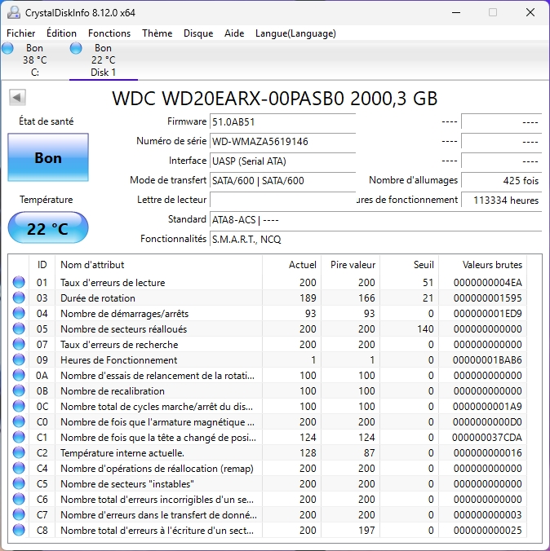Click status orb of attribute 03 row
The image size is (550, 551).
[19, 298]
